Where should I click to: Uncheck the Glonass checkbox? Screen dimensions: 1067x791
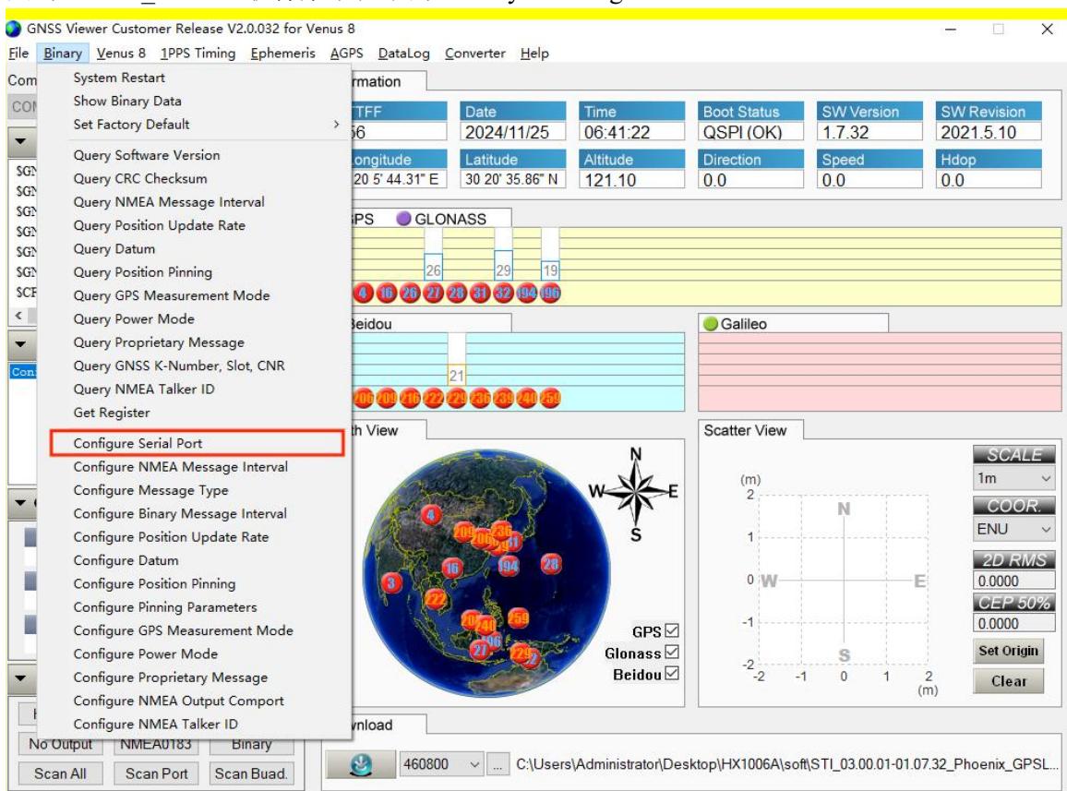coord(672,653)
